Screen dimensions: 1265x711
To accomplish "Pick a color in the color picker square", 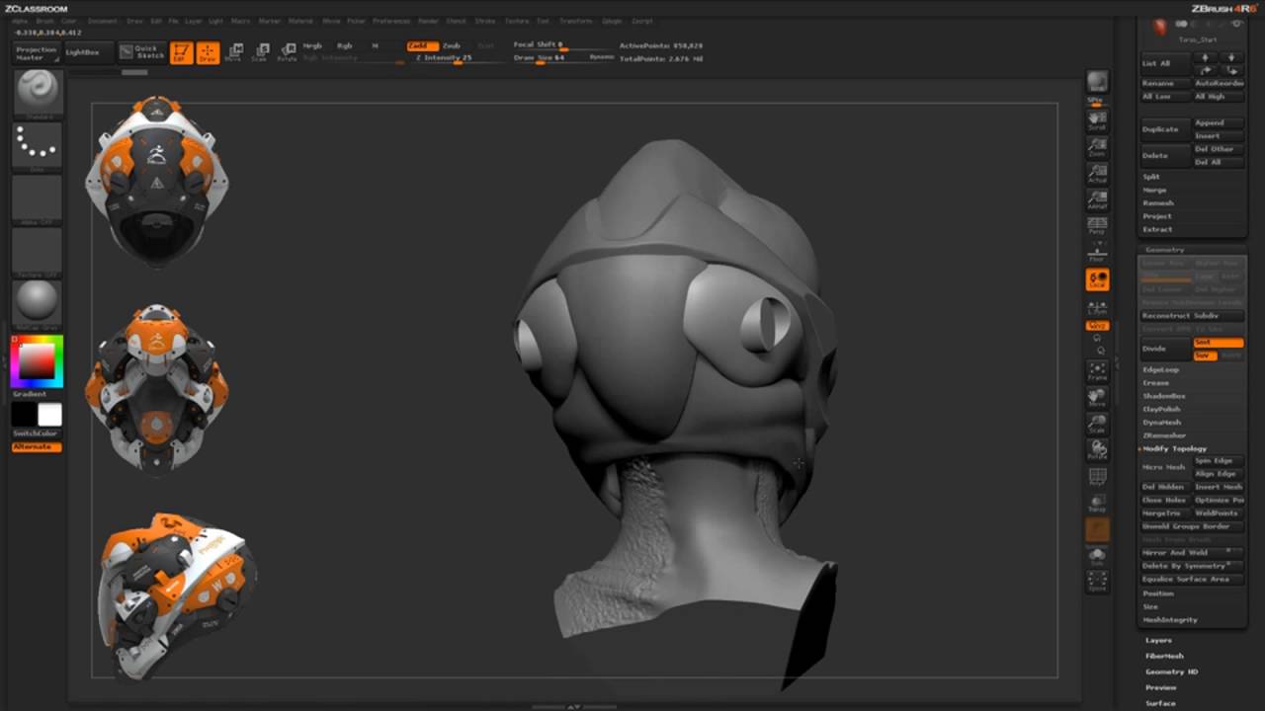I will pos(37,361).
